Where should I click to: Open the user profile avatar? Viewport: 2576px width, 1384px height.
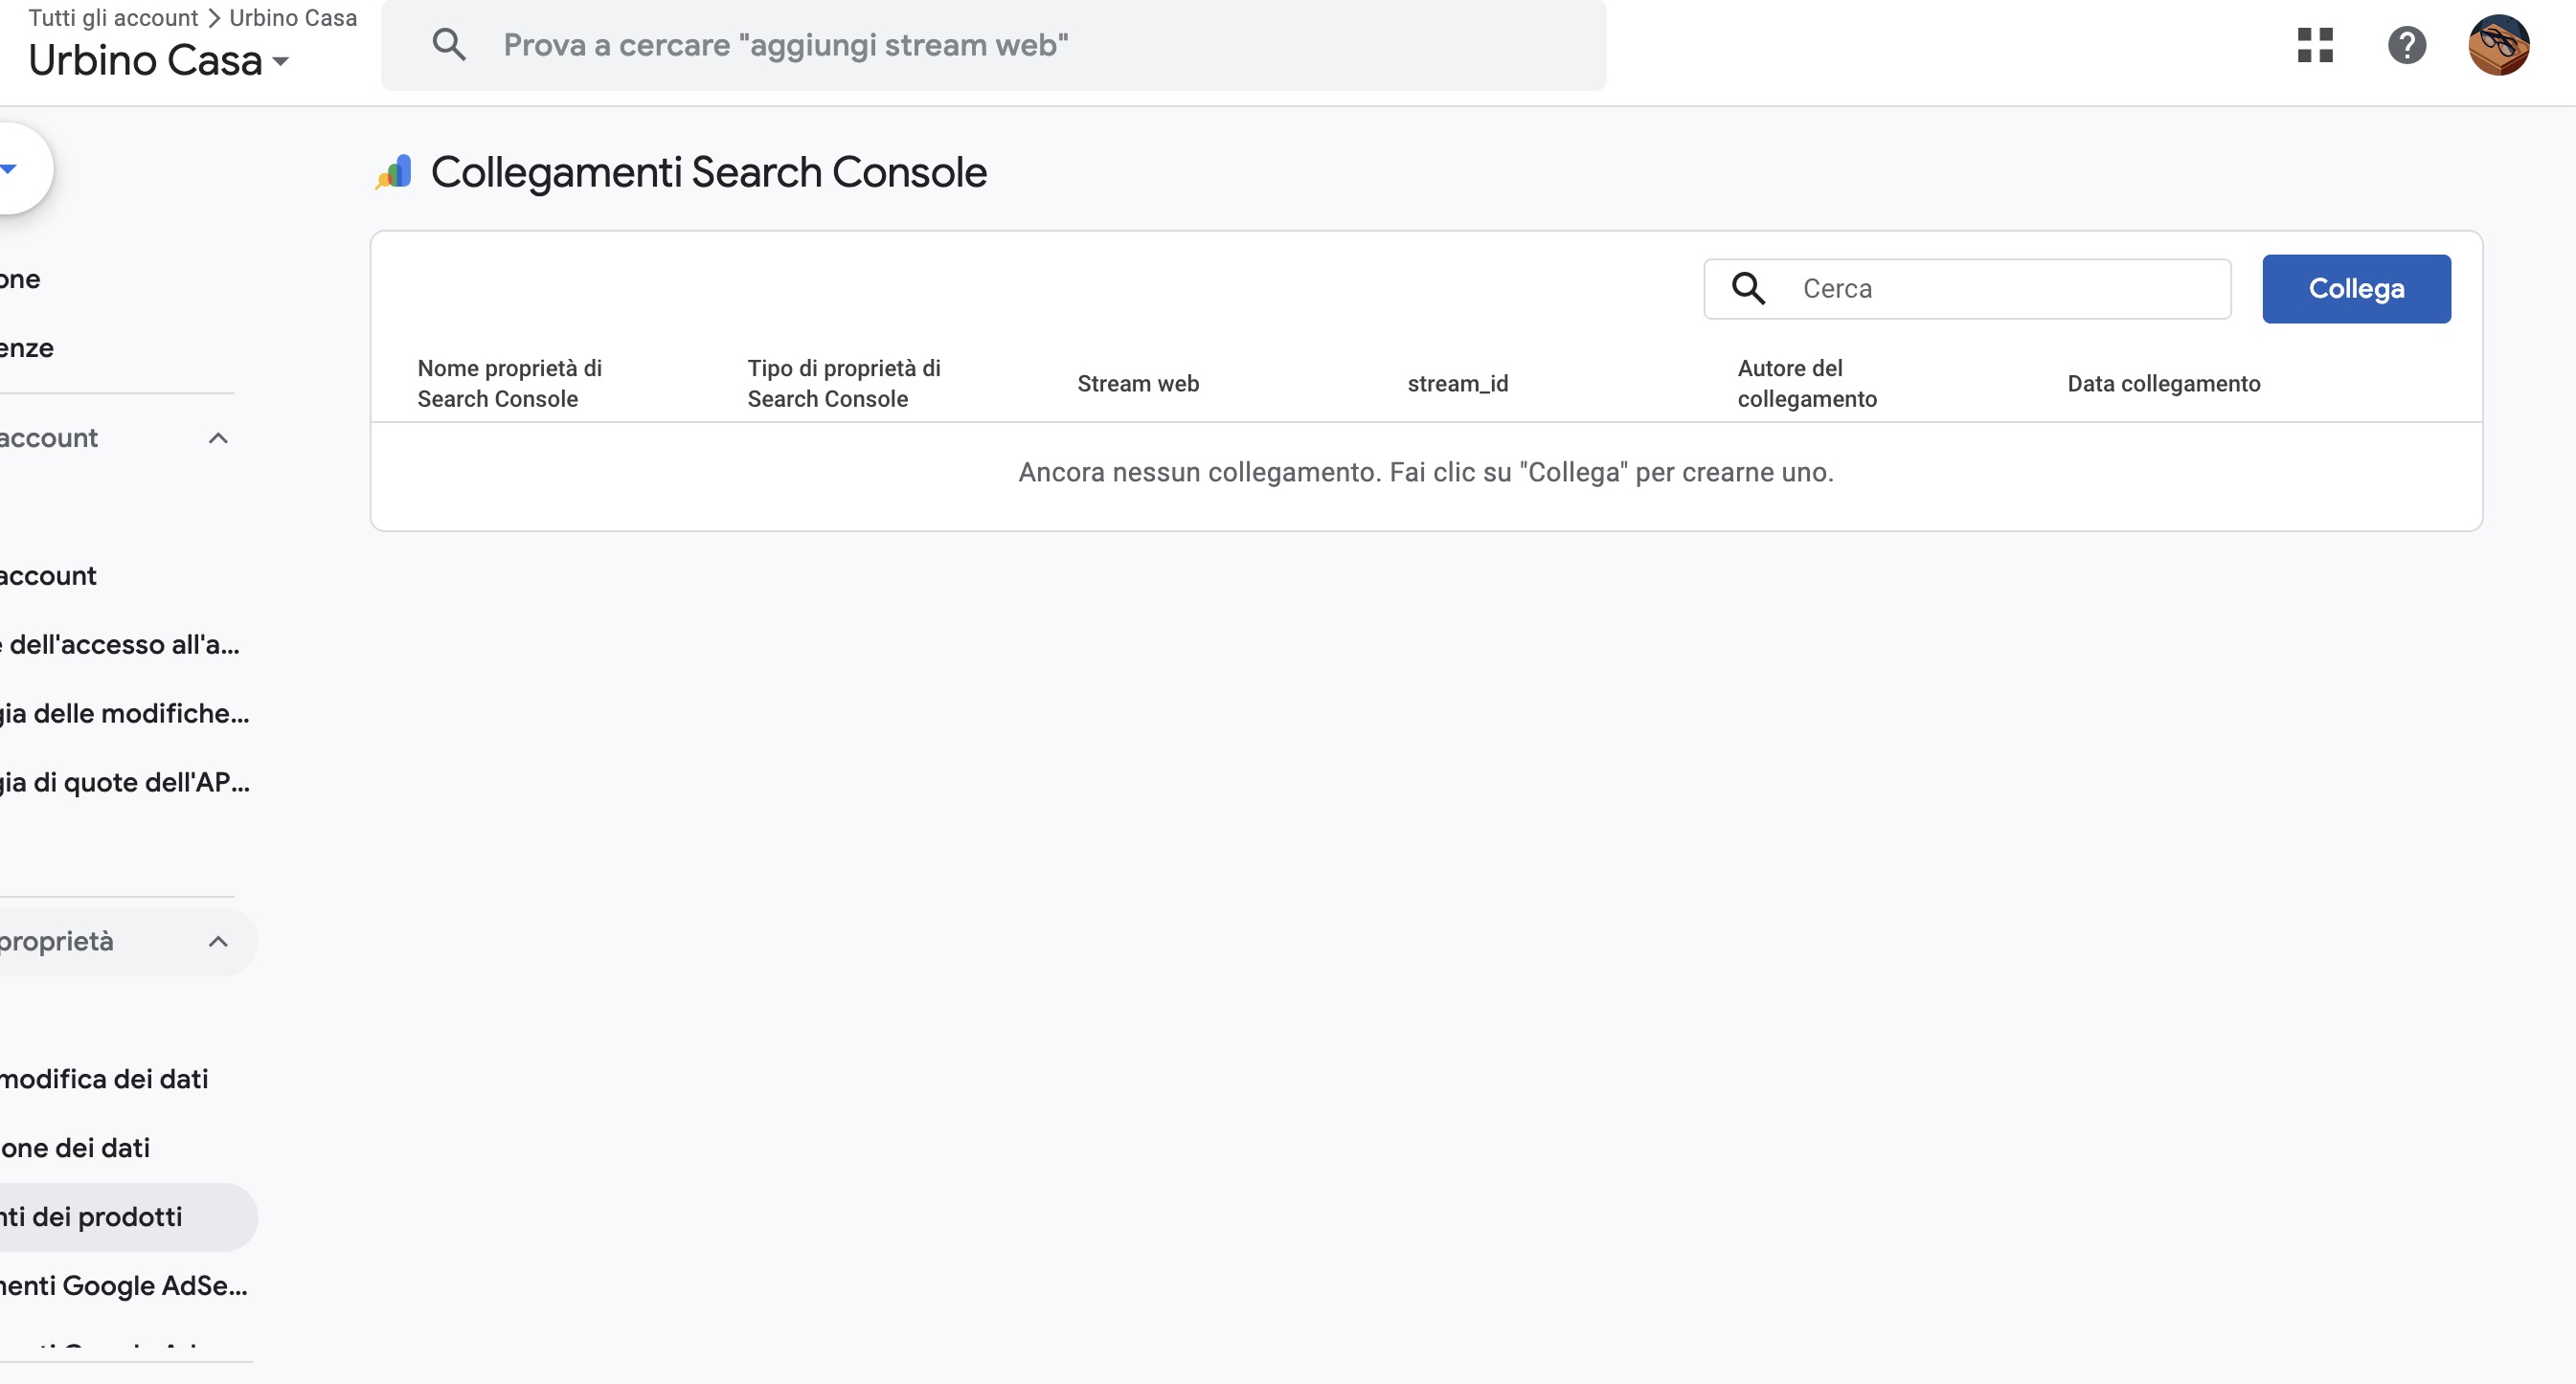click(2498, 45)
